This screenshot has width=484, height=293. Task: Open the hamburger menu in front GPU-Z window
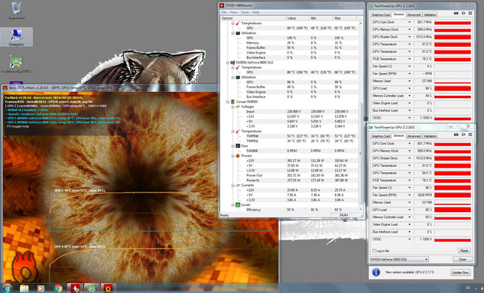click(470, 134)
